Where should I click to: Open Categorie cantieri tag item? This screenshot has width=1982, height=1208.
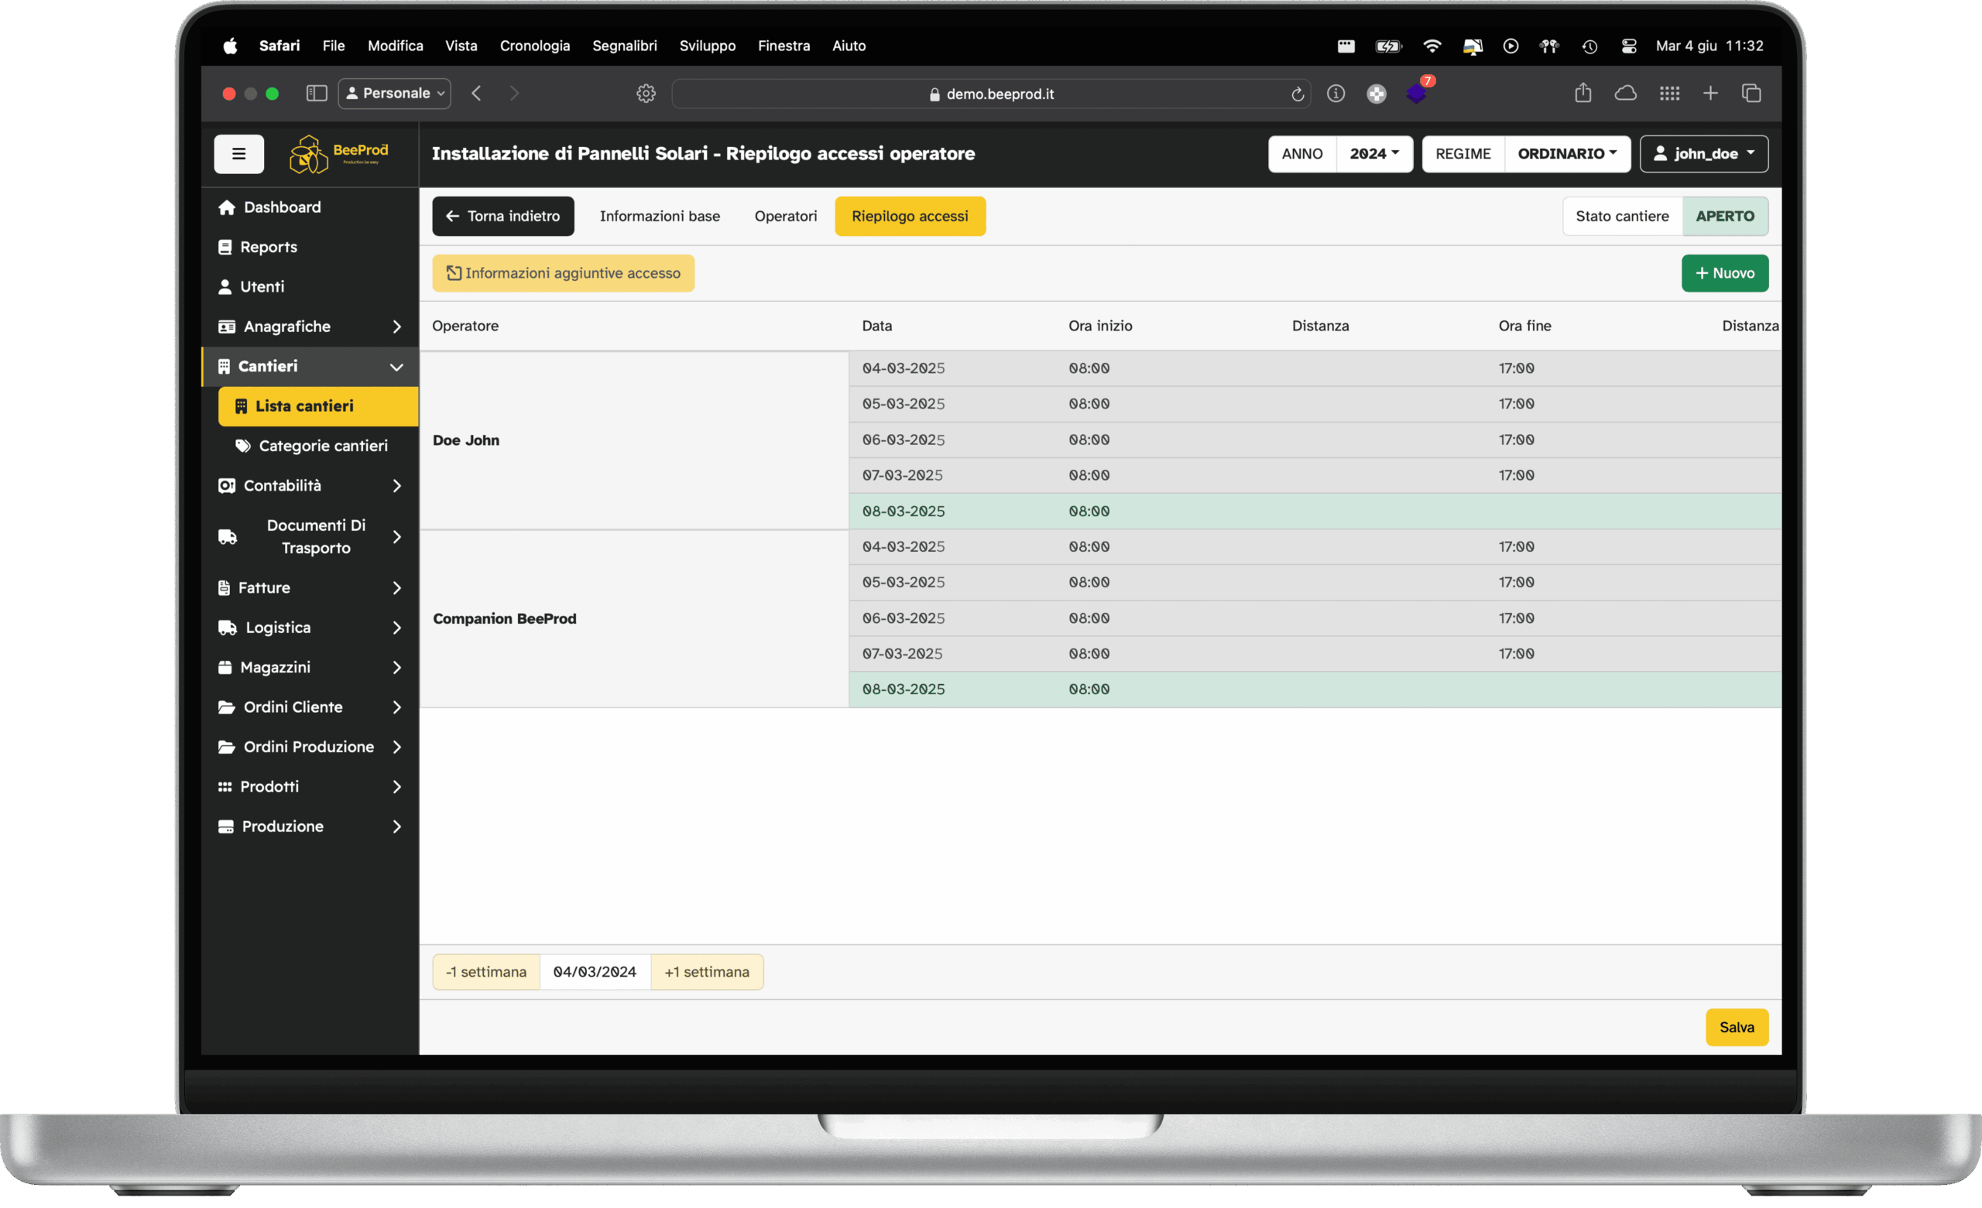pos(311,446)
